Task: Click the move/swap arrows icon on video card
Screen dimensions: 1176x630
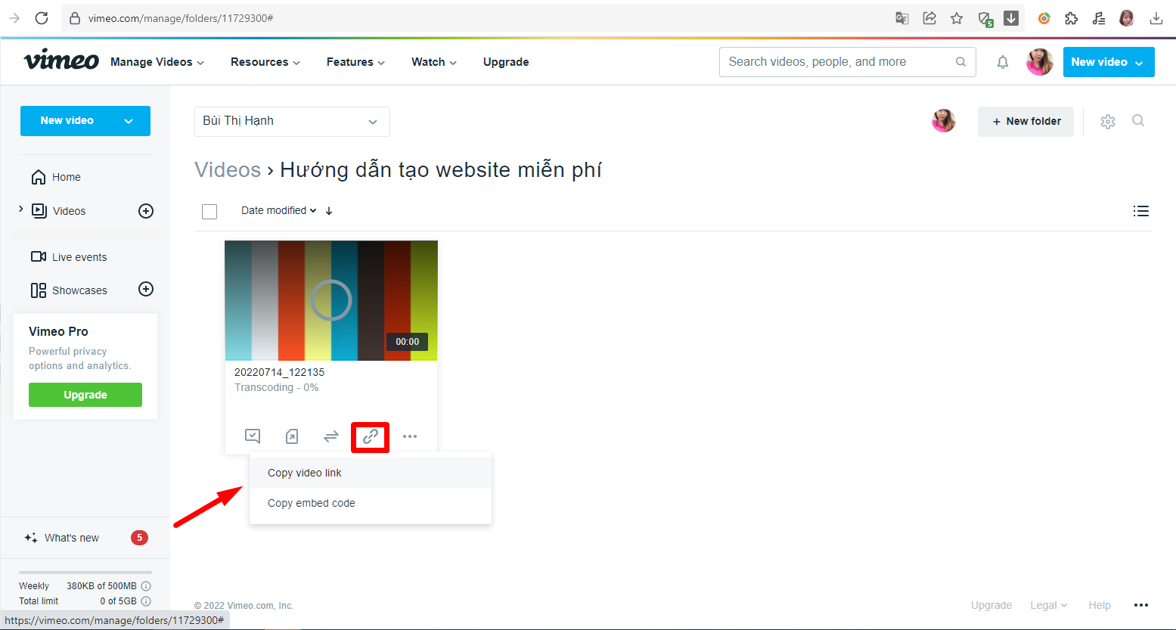Action: pyautogui.click(x=330, y=436)
